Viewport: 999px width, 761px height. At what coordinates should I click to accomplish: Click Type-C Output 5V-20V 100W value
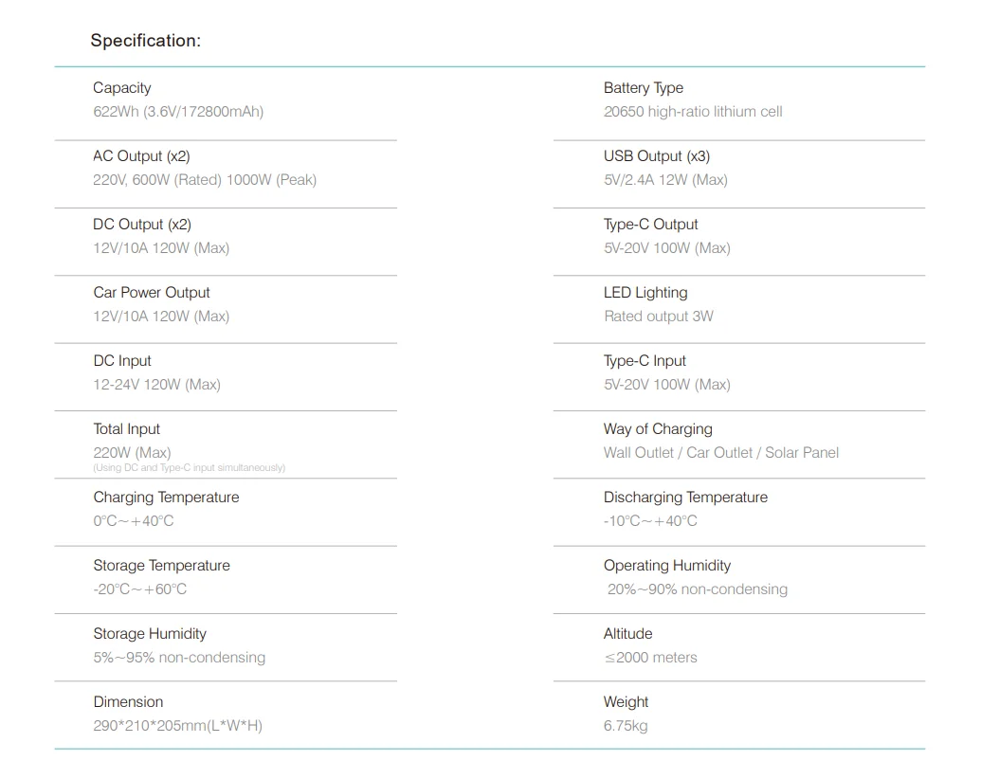point(667,247)
